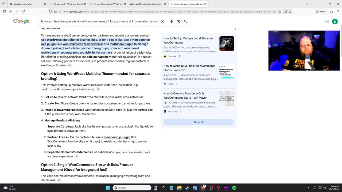Click the 'Option 2: Single WooCommerce Site' heading
This screenshot has height=192, width=342.
click(x=87, y=167)
